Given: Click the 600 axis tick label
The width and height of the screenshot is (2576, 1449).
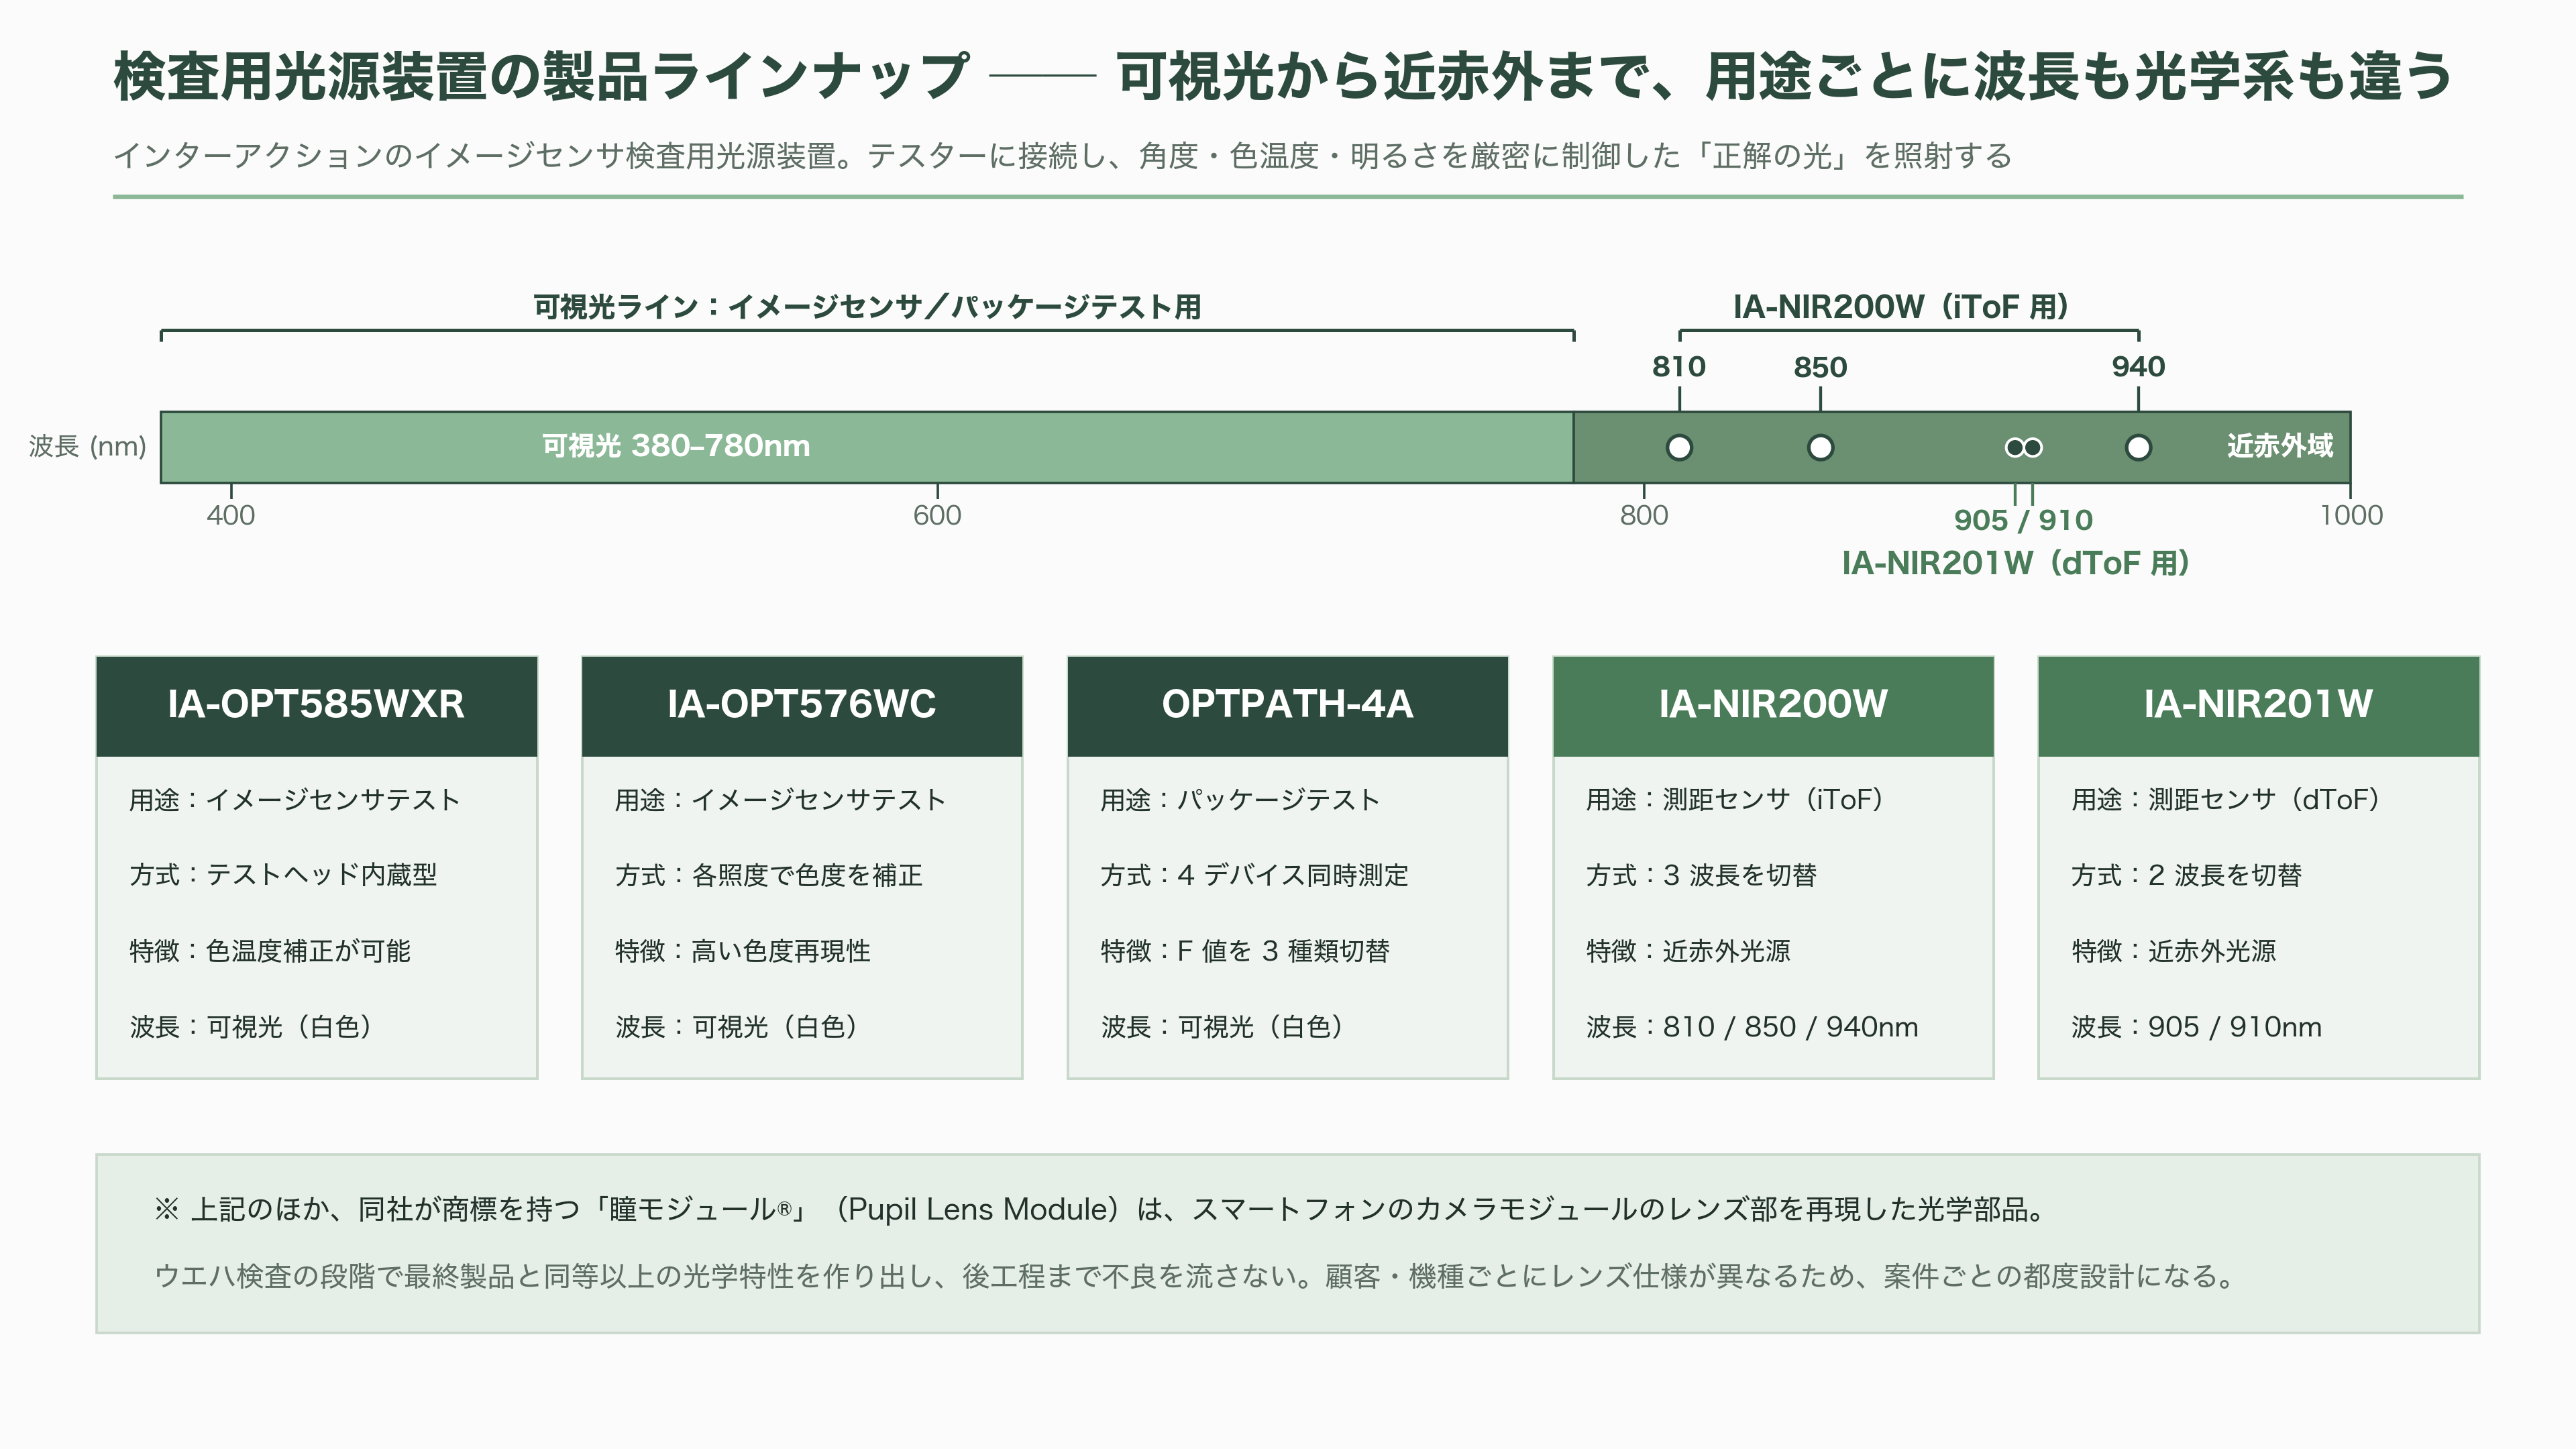Looking at the screenshot, I should [x=937, y=516].
